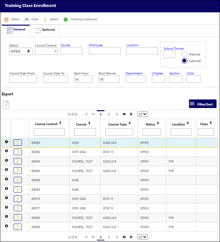Go to first page in top pager
This screenshot has width=220, height=242.
[x=86, y=114]
